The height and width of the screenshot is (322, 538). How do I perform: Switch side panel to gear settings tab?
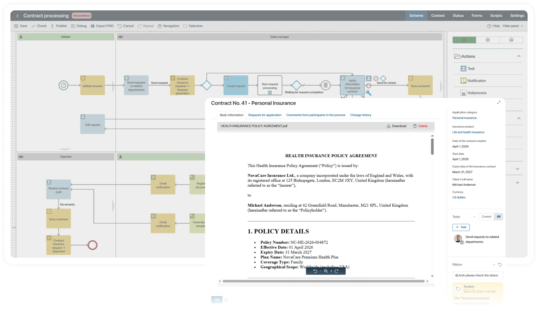click(488, 40)
